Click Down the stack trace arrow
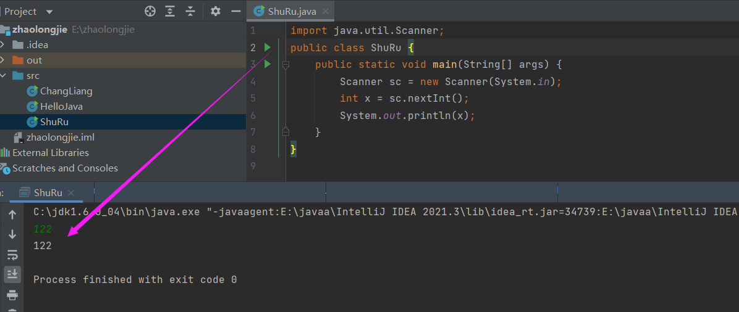Image resolution: width=739 pixels, height=312 pixels. tap(12, 234)
